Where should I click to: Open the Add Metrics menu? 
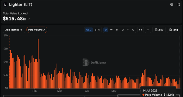pos(14,30)
